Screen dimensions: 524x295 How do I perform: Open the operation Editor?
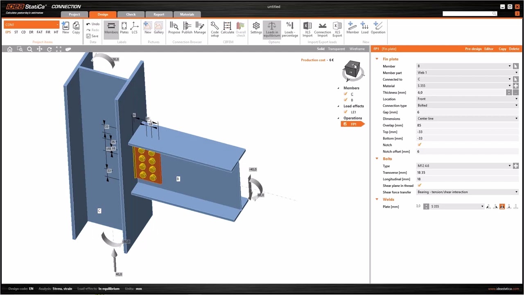point(489,49)
